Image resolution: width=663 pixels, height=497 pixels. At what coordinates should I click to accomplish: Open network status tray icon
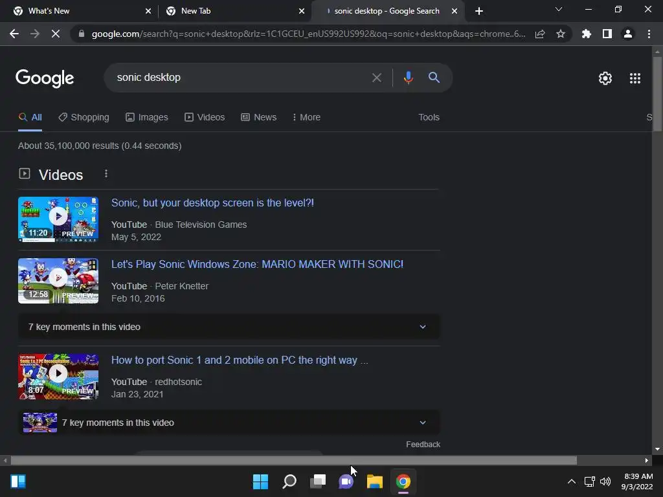click(x=589, y=481)
